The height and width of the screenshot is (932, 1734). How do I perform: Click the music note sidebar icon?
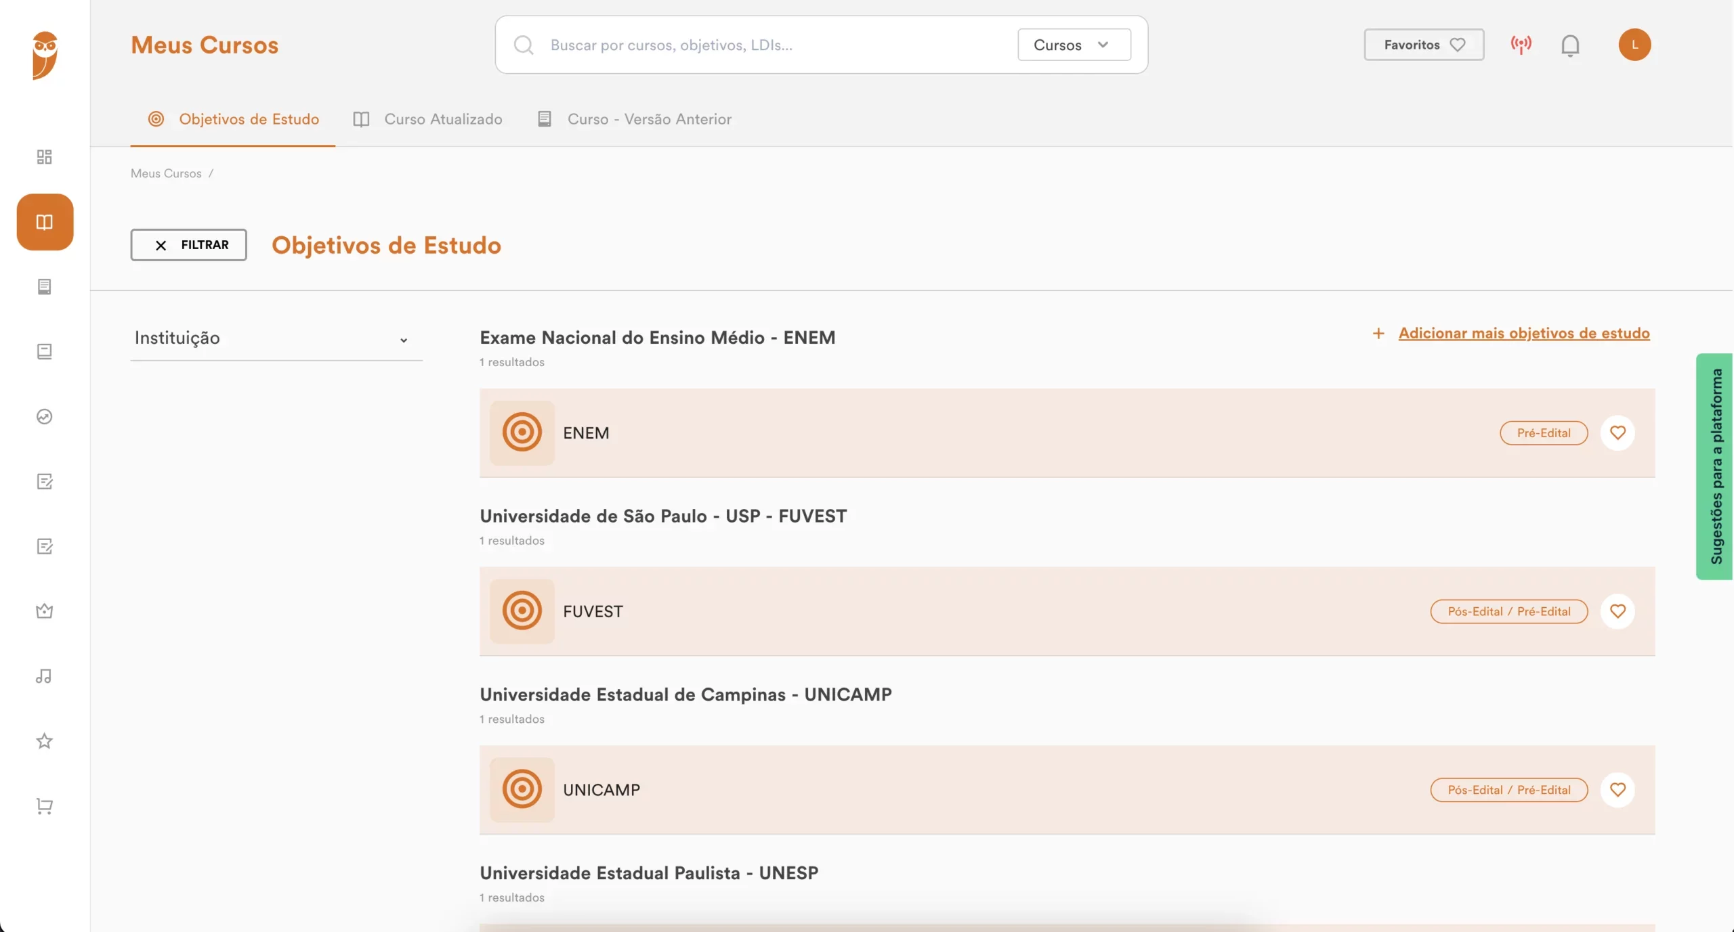(44, 676)
